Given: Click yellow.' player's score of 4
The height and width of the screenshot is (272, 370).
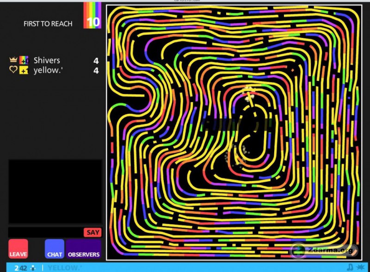Looking at the screenshot, I should click(x=96, y=71).
